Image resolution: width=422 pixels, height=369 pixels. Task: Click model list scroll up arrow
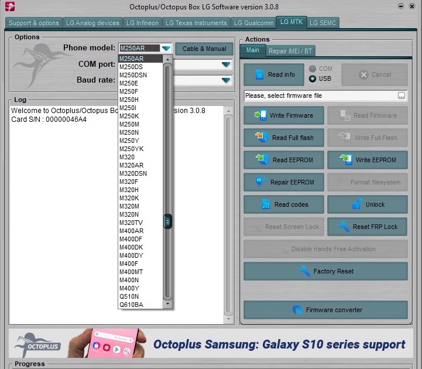point(167,59)
